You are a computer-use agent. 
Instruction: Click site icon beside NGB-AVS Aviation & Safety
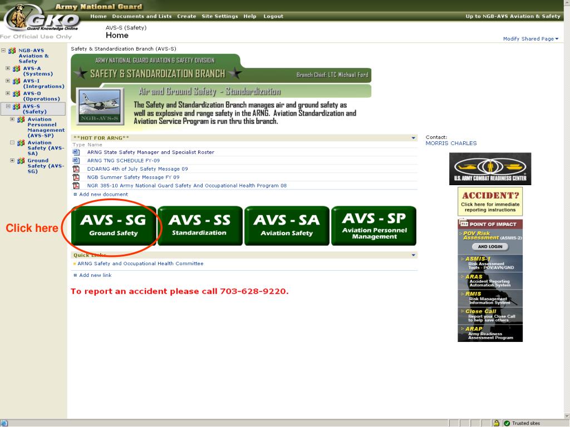coord(12,51)
